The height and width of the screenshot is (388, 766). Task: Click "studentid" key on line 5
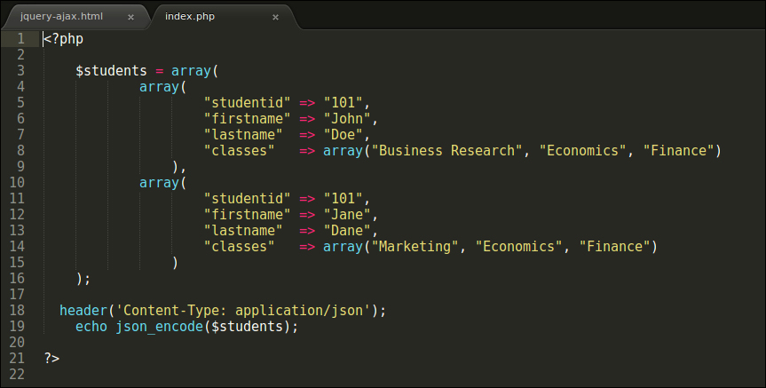tap(247, 103)
